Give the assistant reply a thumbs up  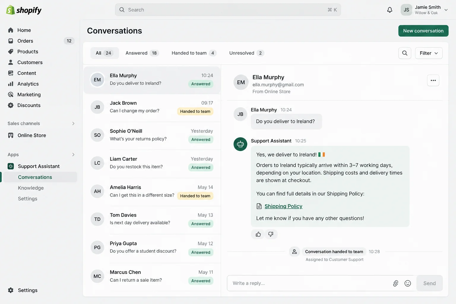(x=258, y=234)
